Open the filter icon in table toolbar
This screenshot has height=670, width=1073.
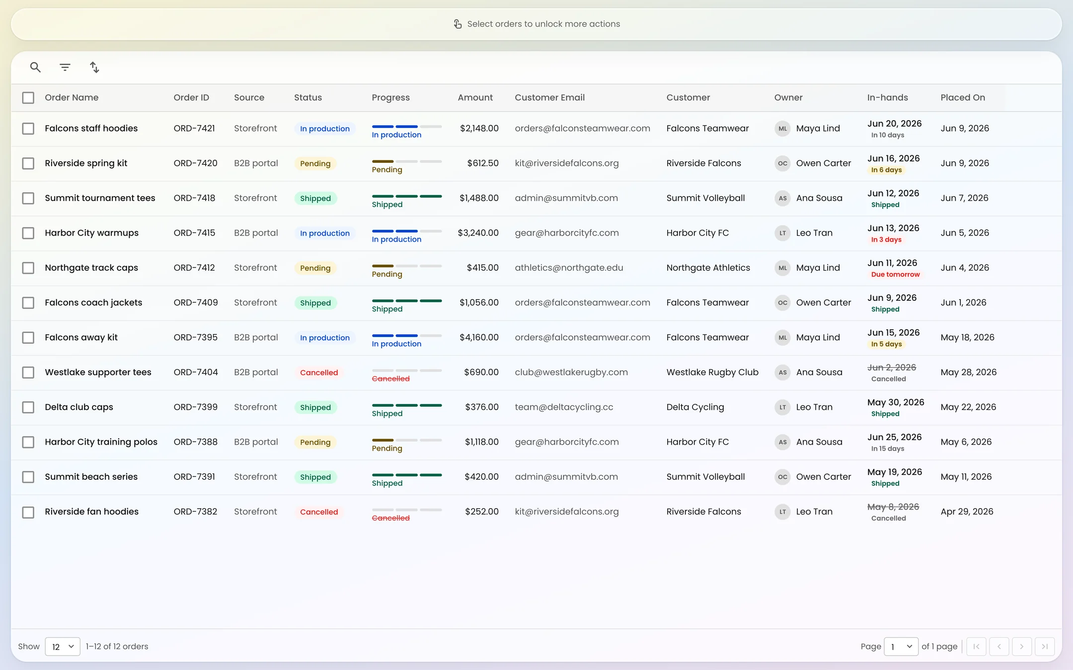pyautogui.click(x=65, y=67)
